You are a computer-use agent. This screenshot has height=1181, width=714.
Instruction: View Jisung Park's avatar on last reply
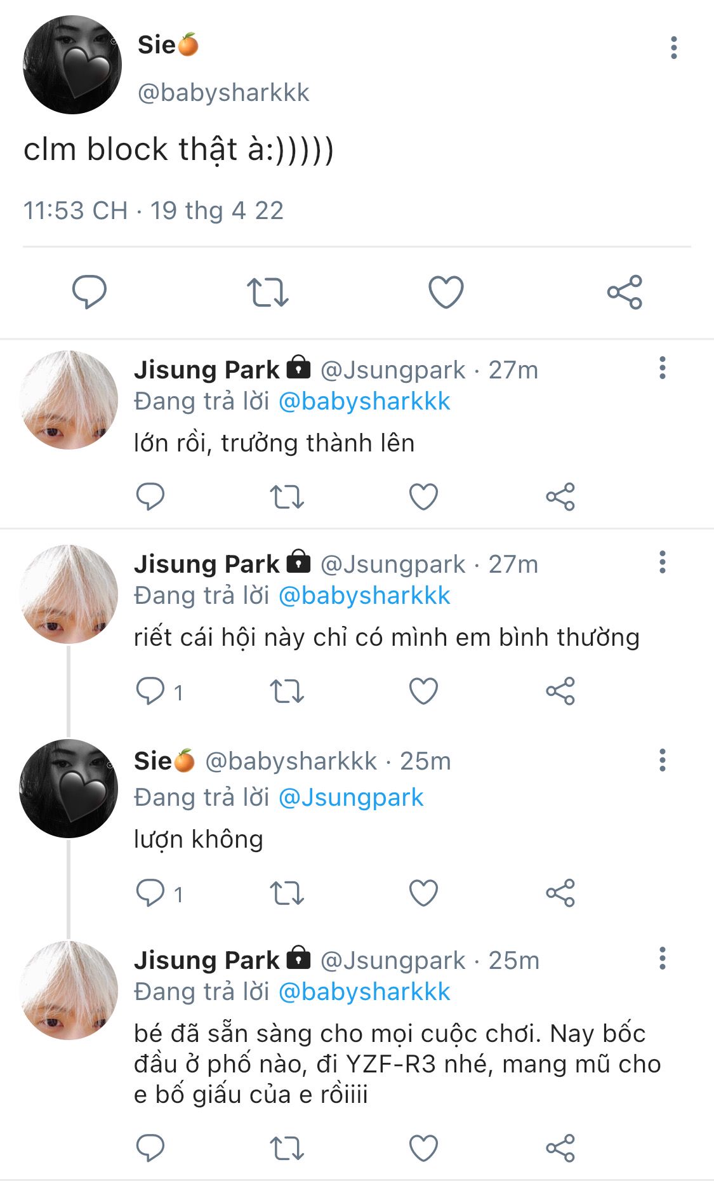pyautogui.click(x=69, y=990)
